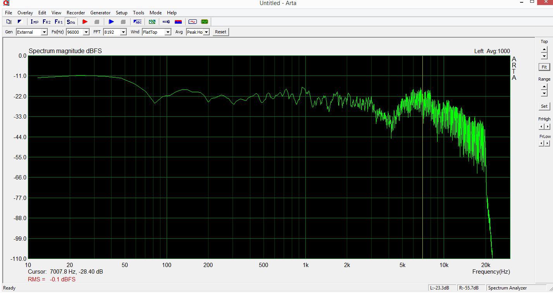Click the Left Avg:1000 label
553x293 pixels.
[x=492, y=51]
